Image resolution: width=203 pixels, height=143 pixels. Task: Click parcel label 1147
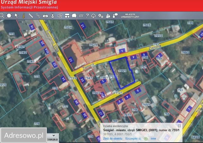(21, 47)
